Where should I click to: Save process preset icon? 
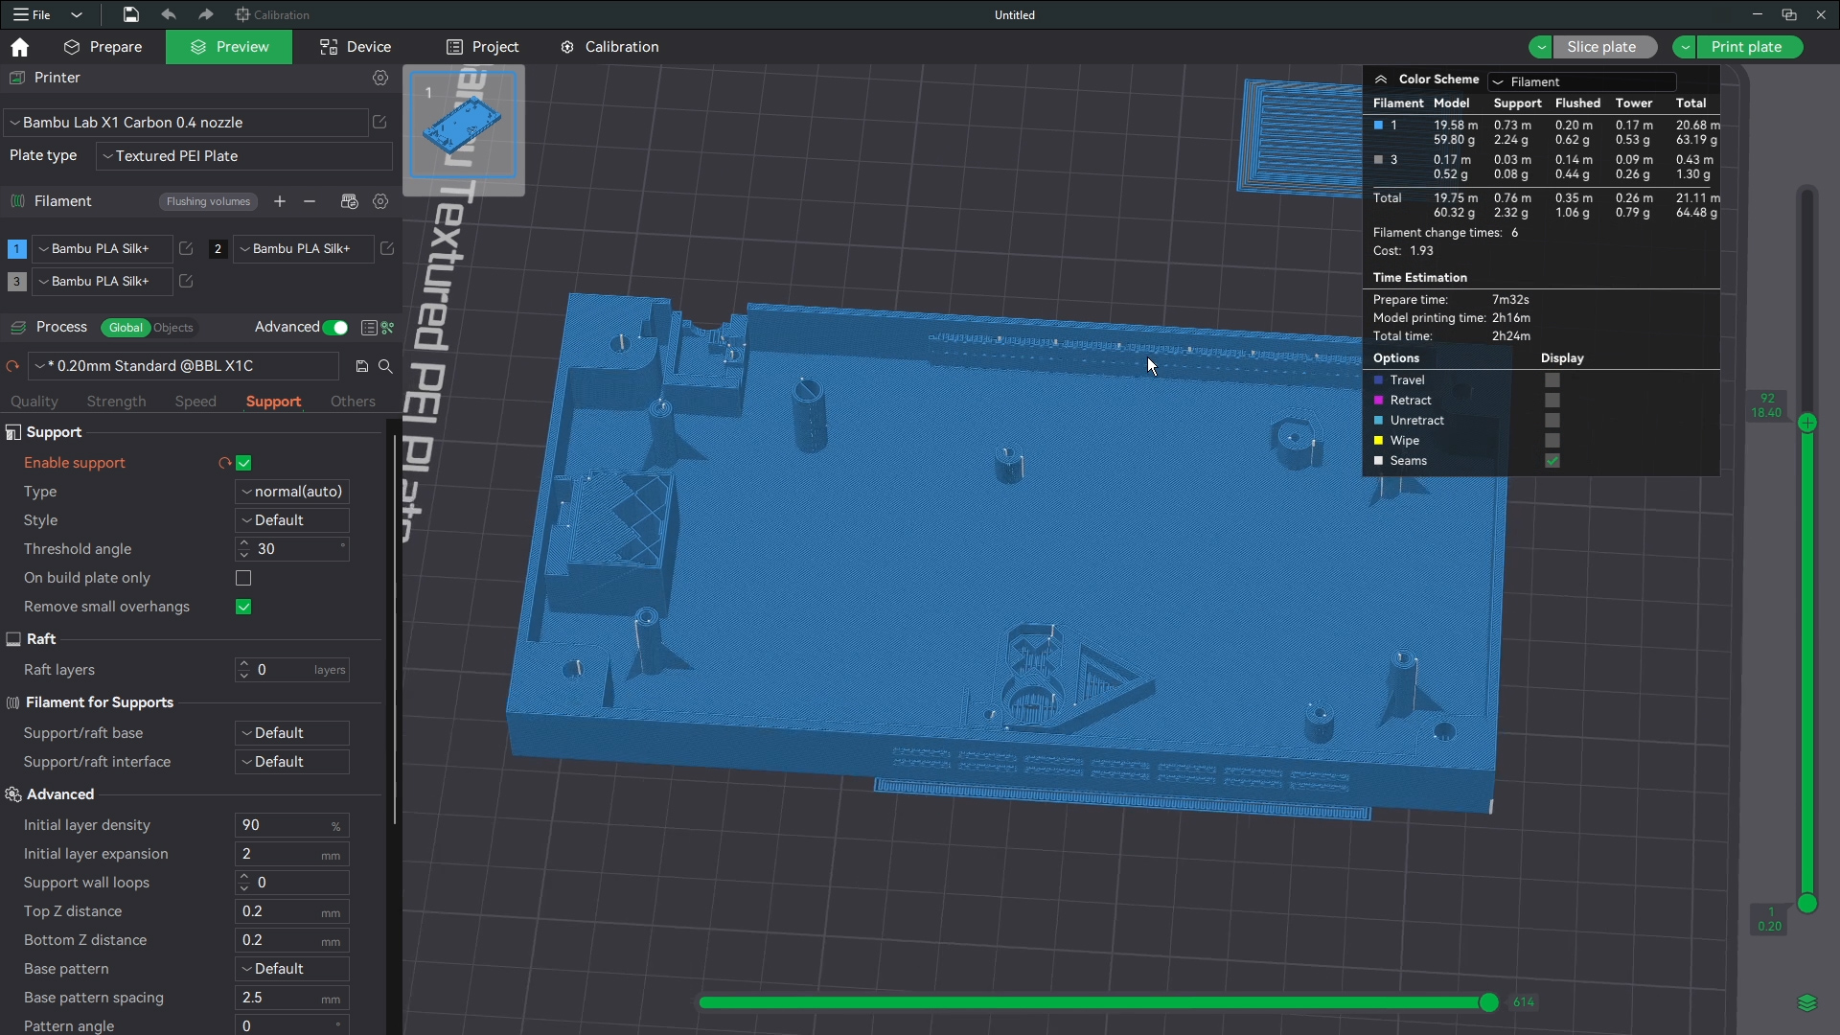(361, 366)
